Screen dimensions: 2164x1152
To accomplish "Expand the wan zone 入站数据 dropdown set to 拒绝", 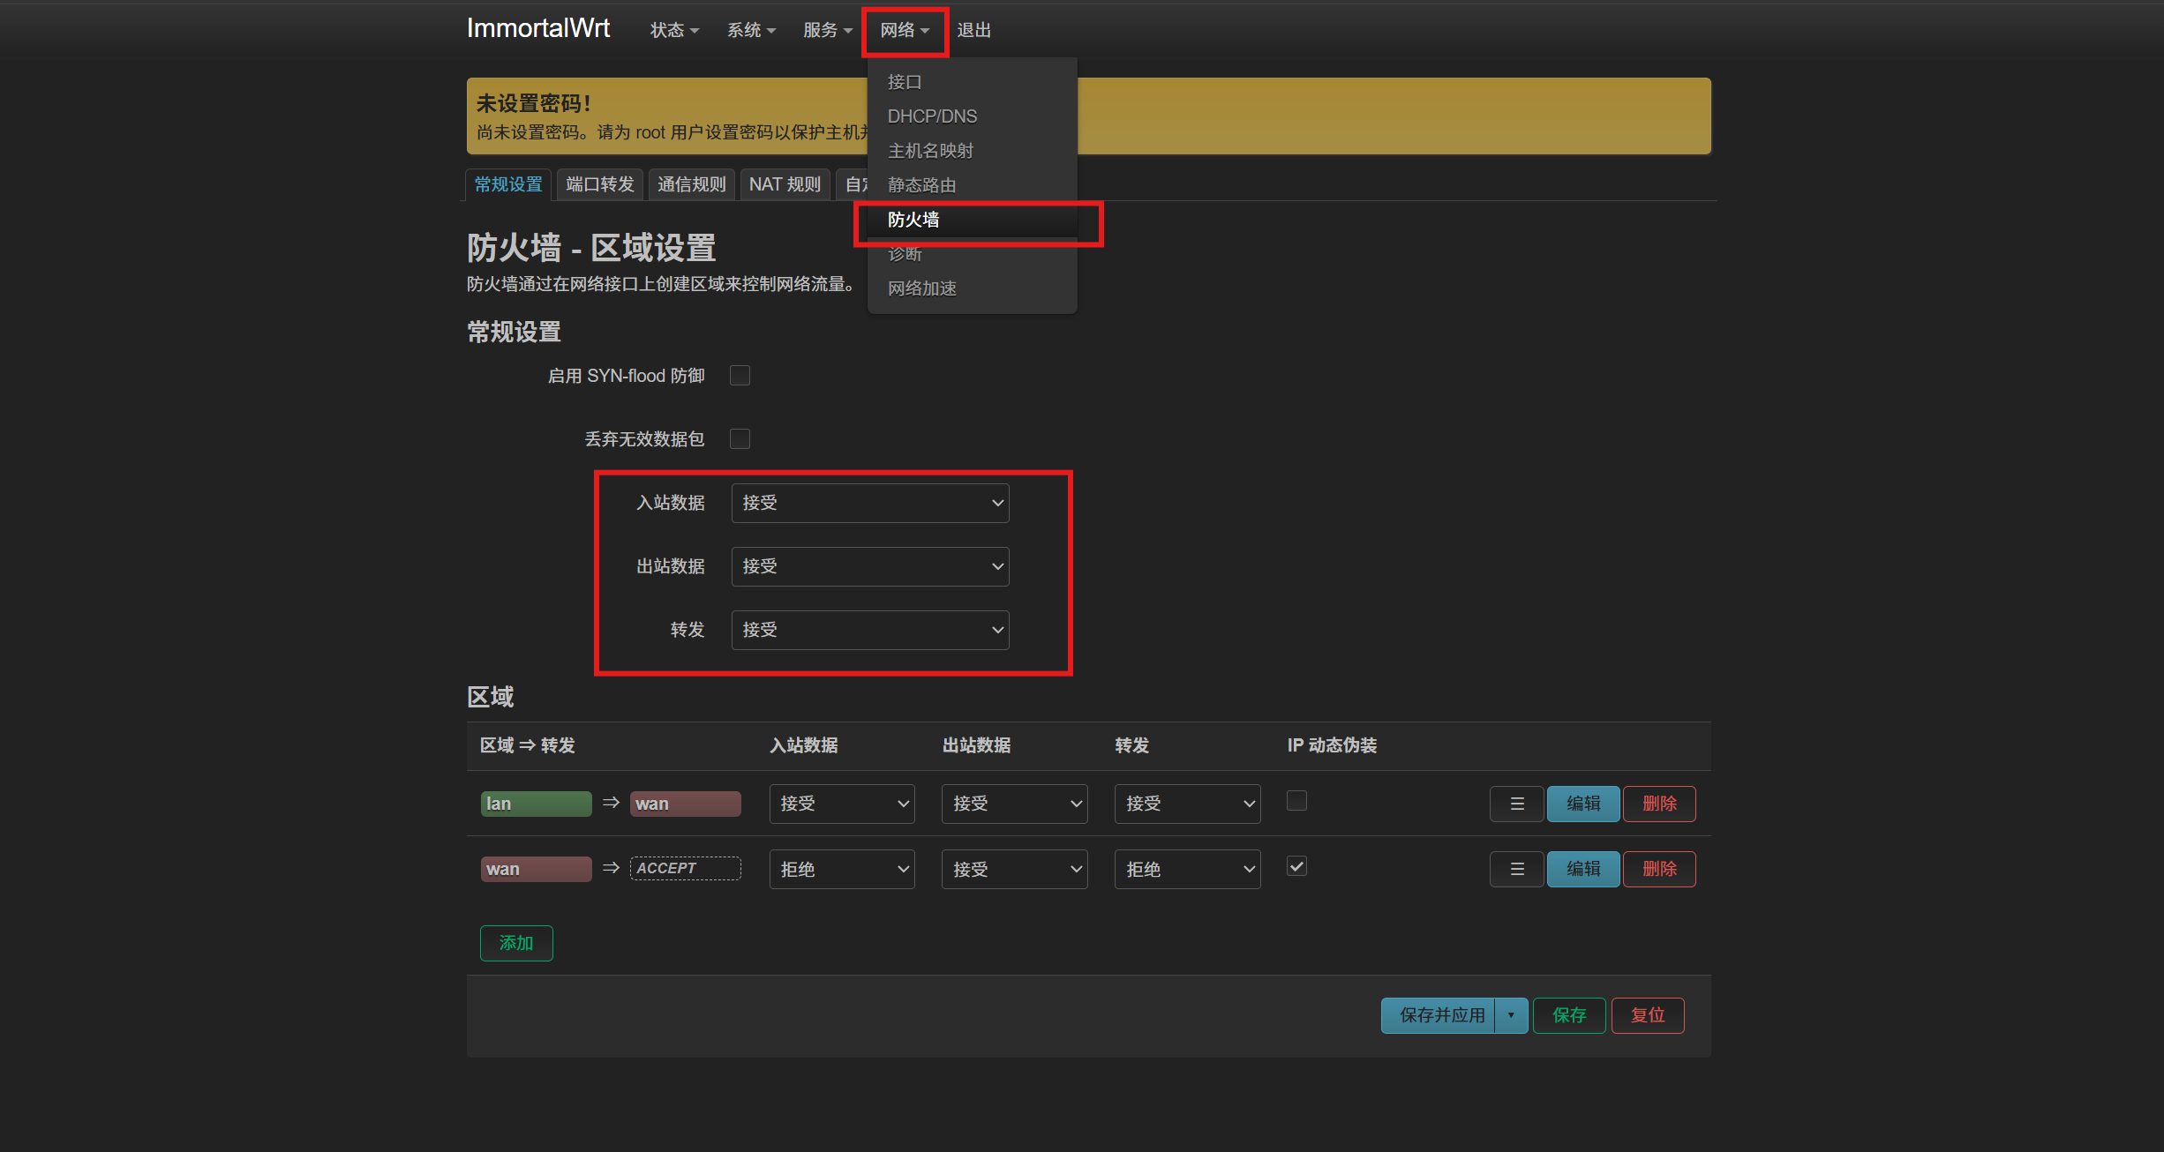I will 841,869.
